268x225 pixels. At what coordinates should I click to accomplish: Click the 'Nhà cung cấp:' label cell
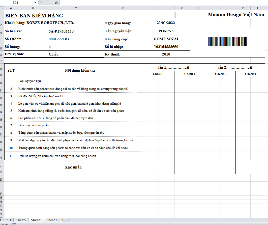123,39
